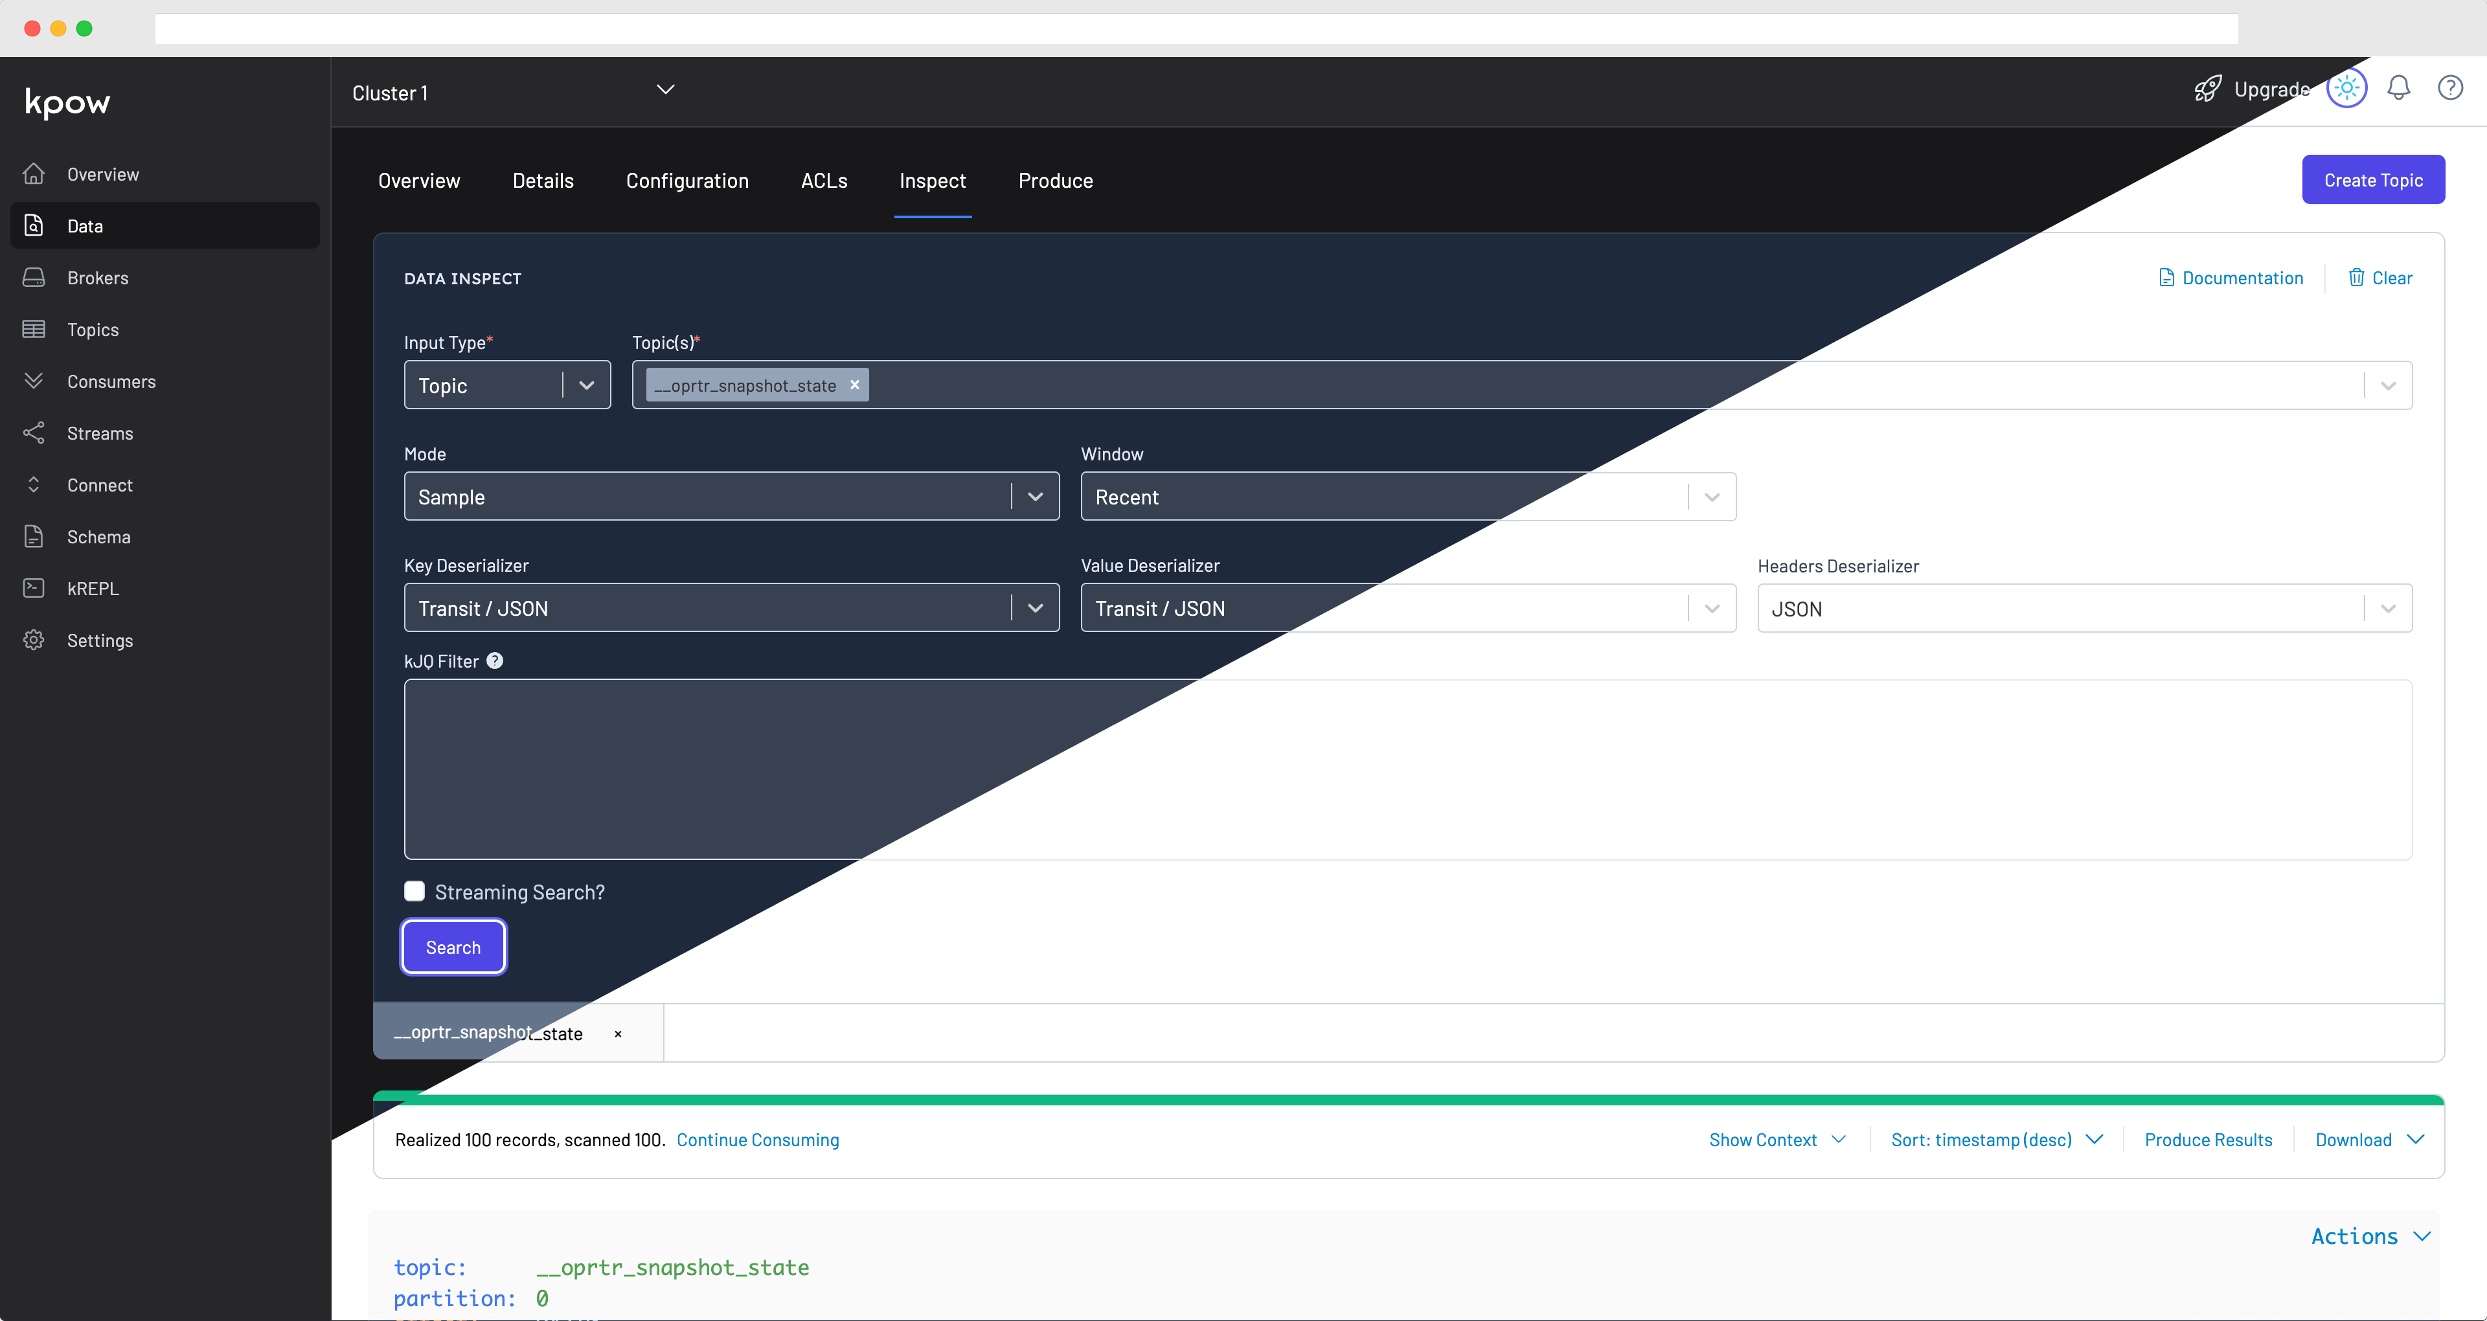Click the Schema sidebar icon
This screenshot has width=2487, height=1321.
(33, 535)
